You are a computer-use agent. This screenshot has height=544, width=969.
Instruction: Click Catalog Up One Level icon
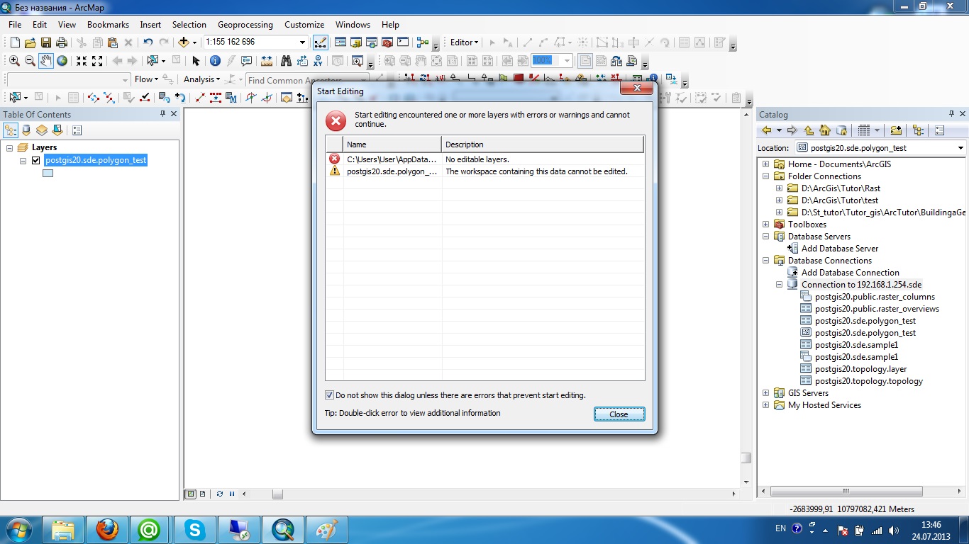pos(809,130)
